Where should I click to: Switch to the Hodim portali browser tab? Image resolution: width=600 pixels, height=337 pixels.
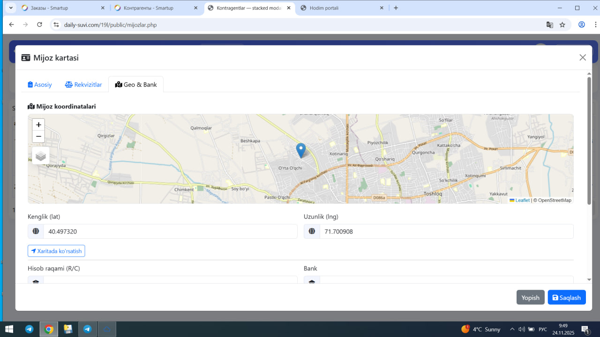(343, 8)
